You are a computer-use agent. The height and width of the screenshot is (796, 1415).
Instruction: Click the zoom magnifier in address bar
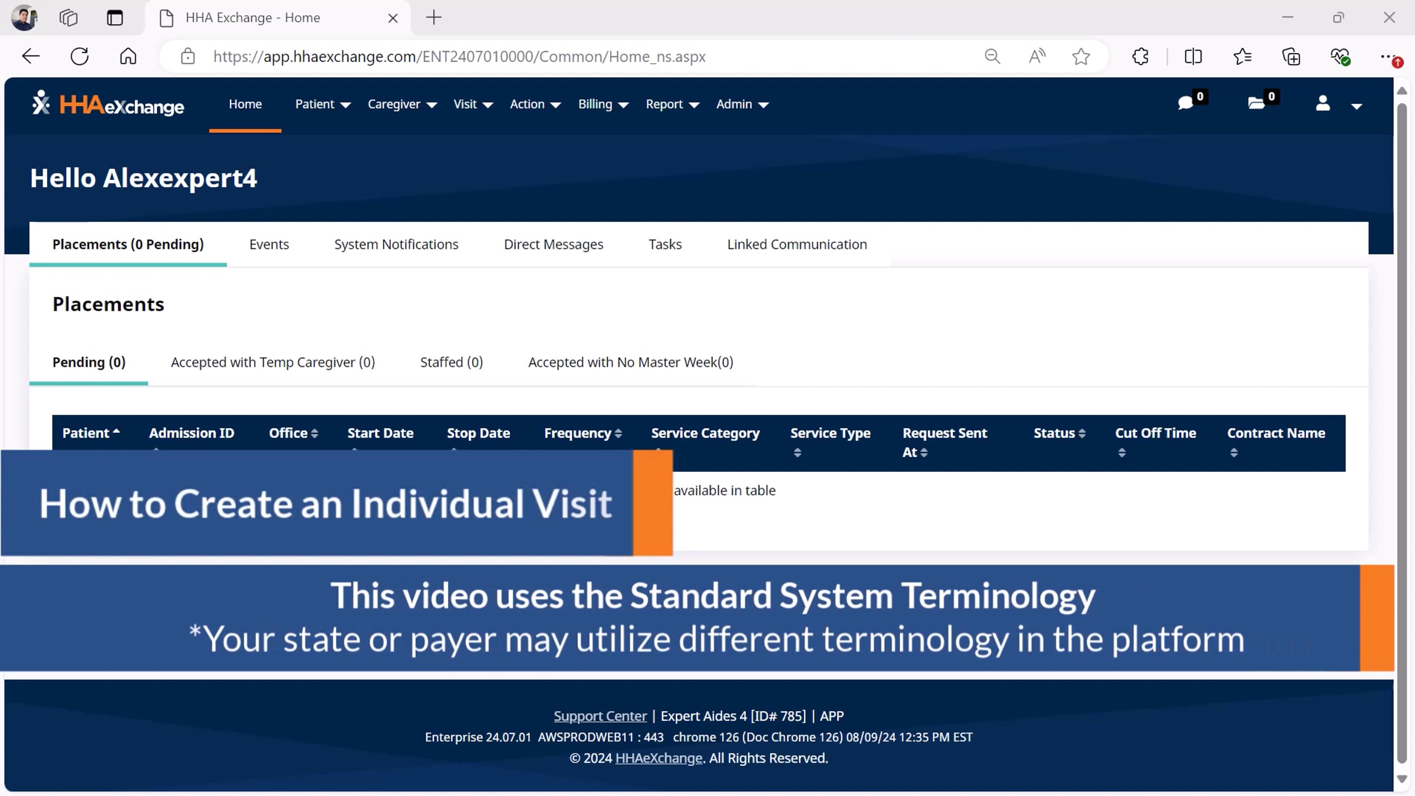click(992, 57)
